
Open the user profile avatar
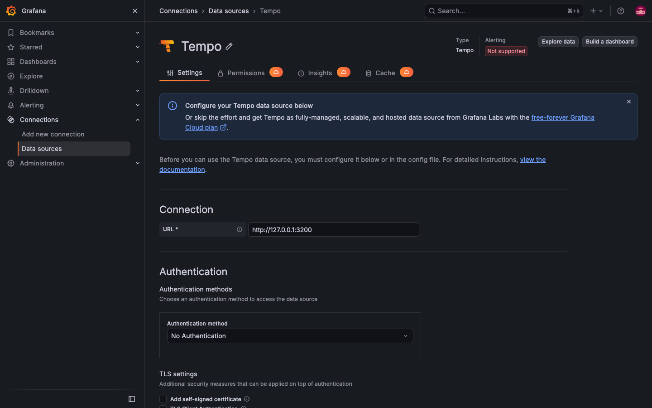coord(641,11)
